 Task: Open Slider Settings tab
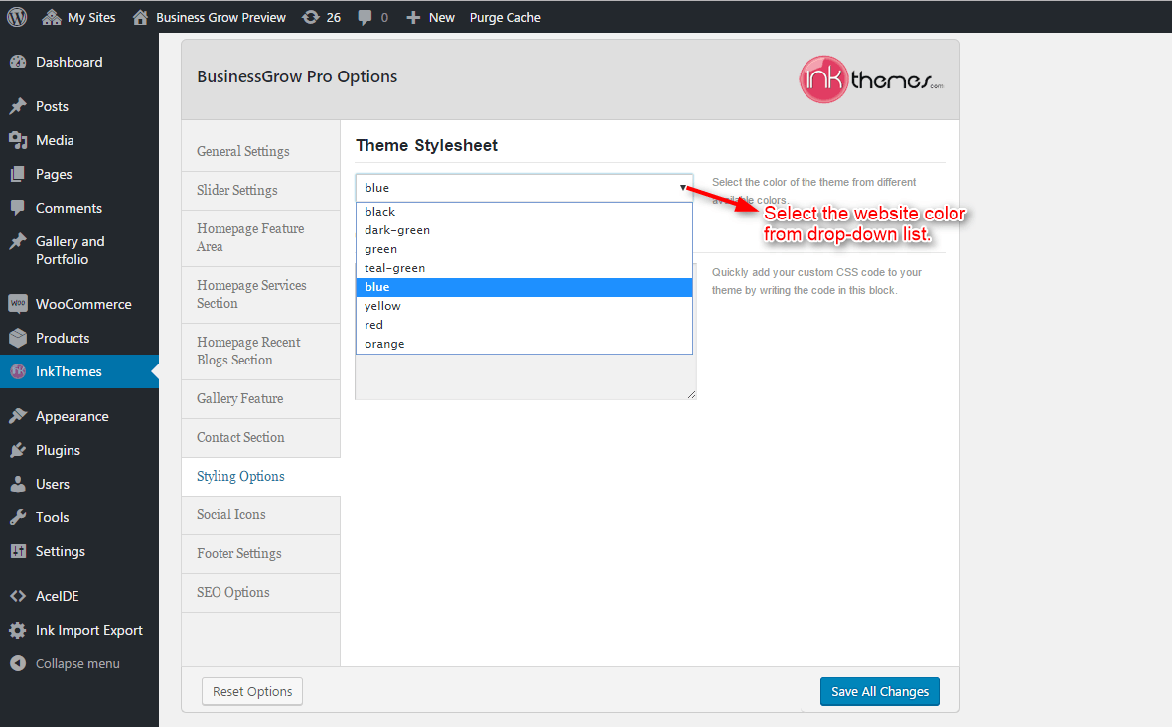(x=261, y=190)
